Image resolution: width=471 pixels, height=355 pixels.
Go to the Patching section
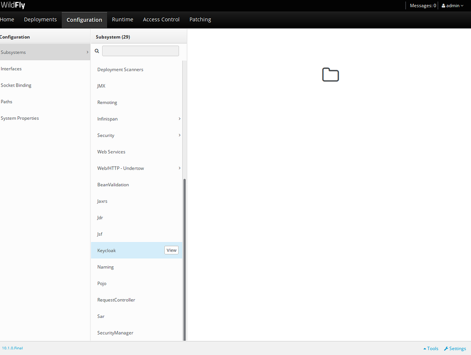tap(200, 20)
